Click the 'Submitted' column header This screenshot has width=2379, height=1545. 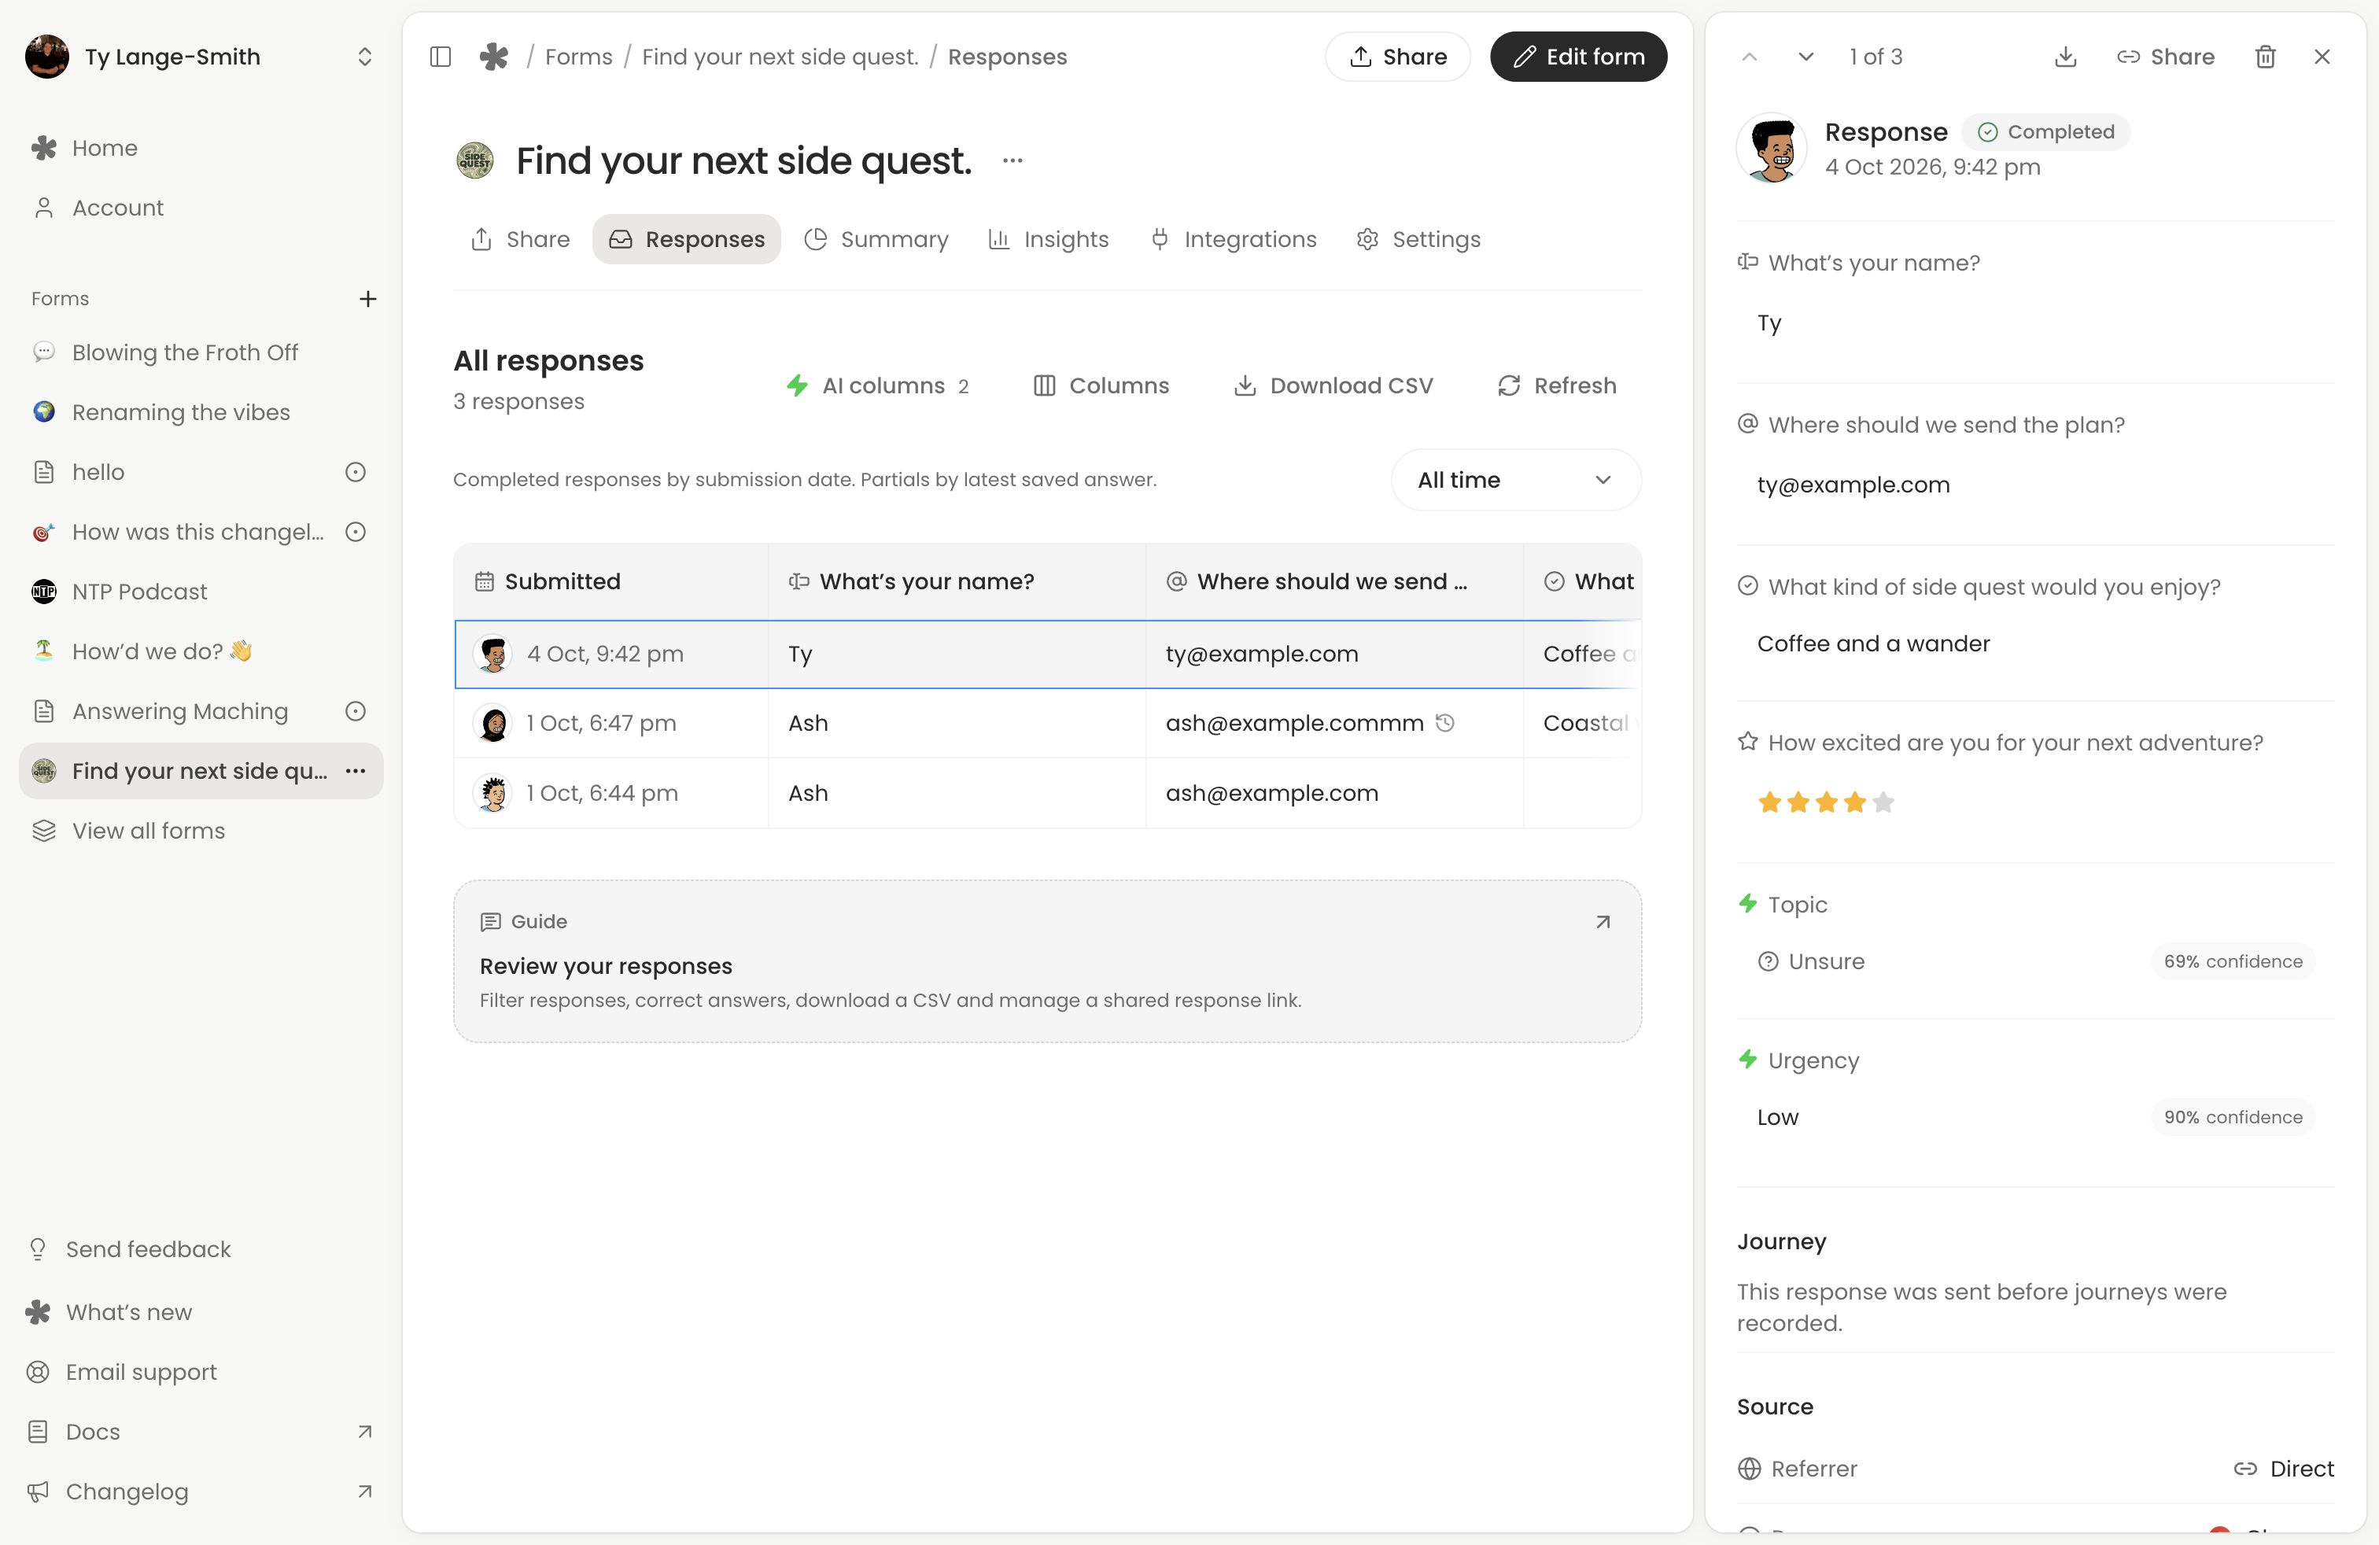612,581
